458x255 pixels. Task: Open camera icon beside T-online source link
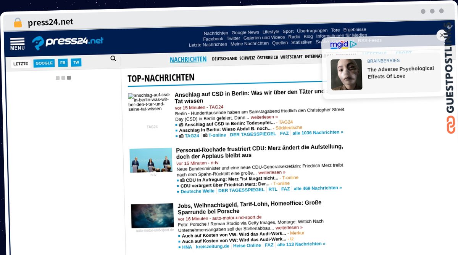(205, 135)
